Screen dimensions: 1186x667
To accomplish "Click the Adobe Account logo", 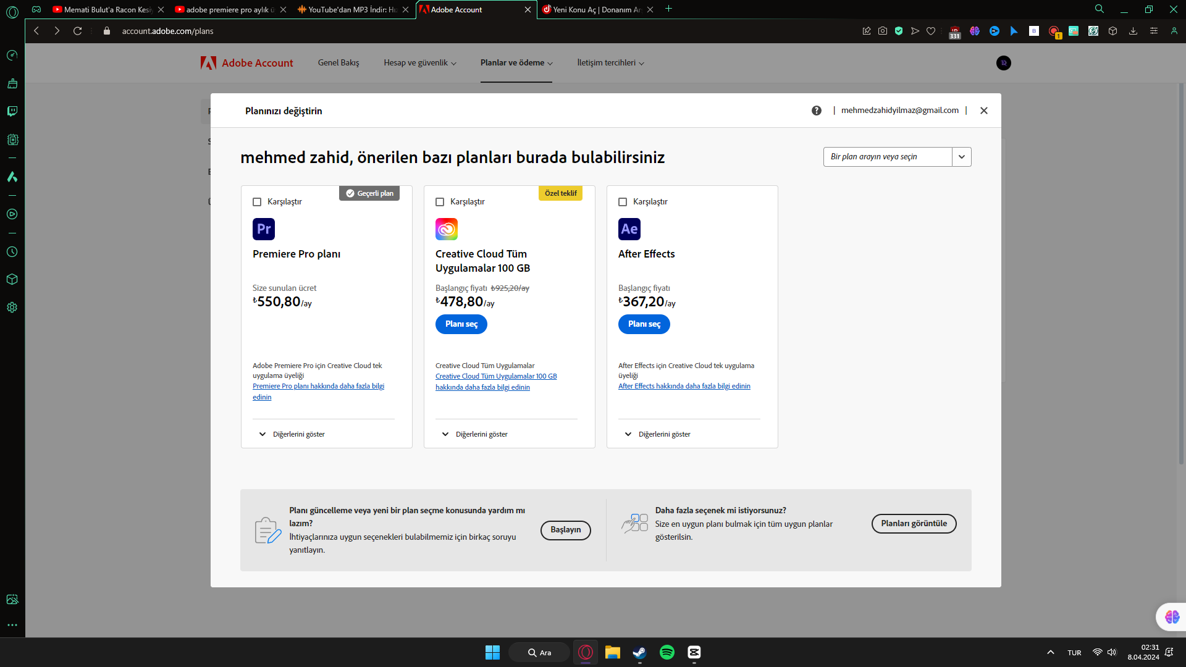I will [247, 63].
